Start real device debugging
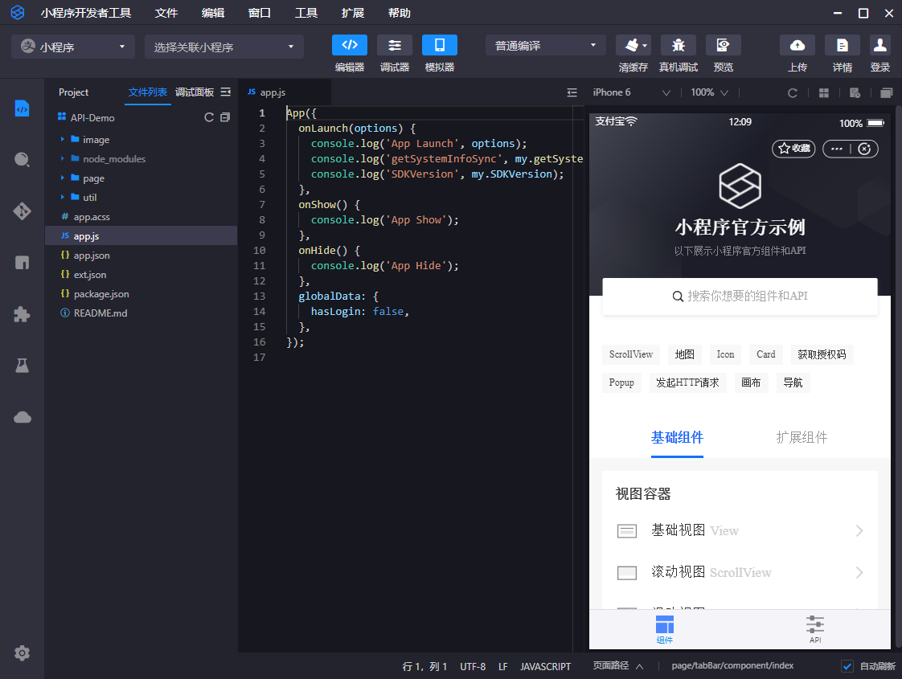Viewport: 902px width, 679px height. pos(679,46)
